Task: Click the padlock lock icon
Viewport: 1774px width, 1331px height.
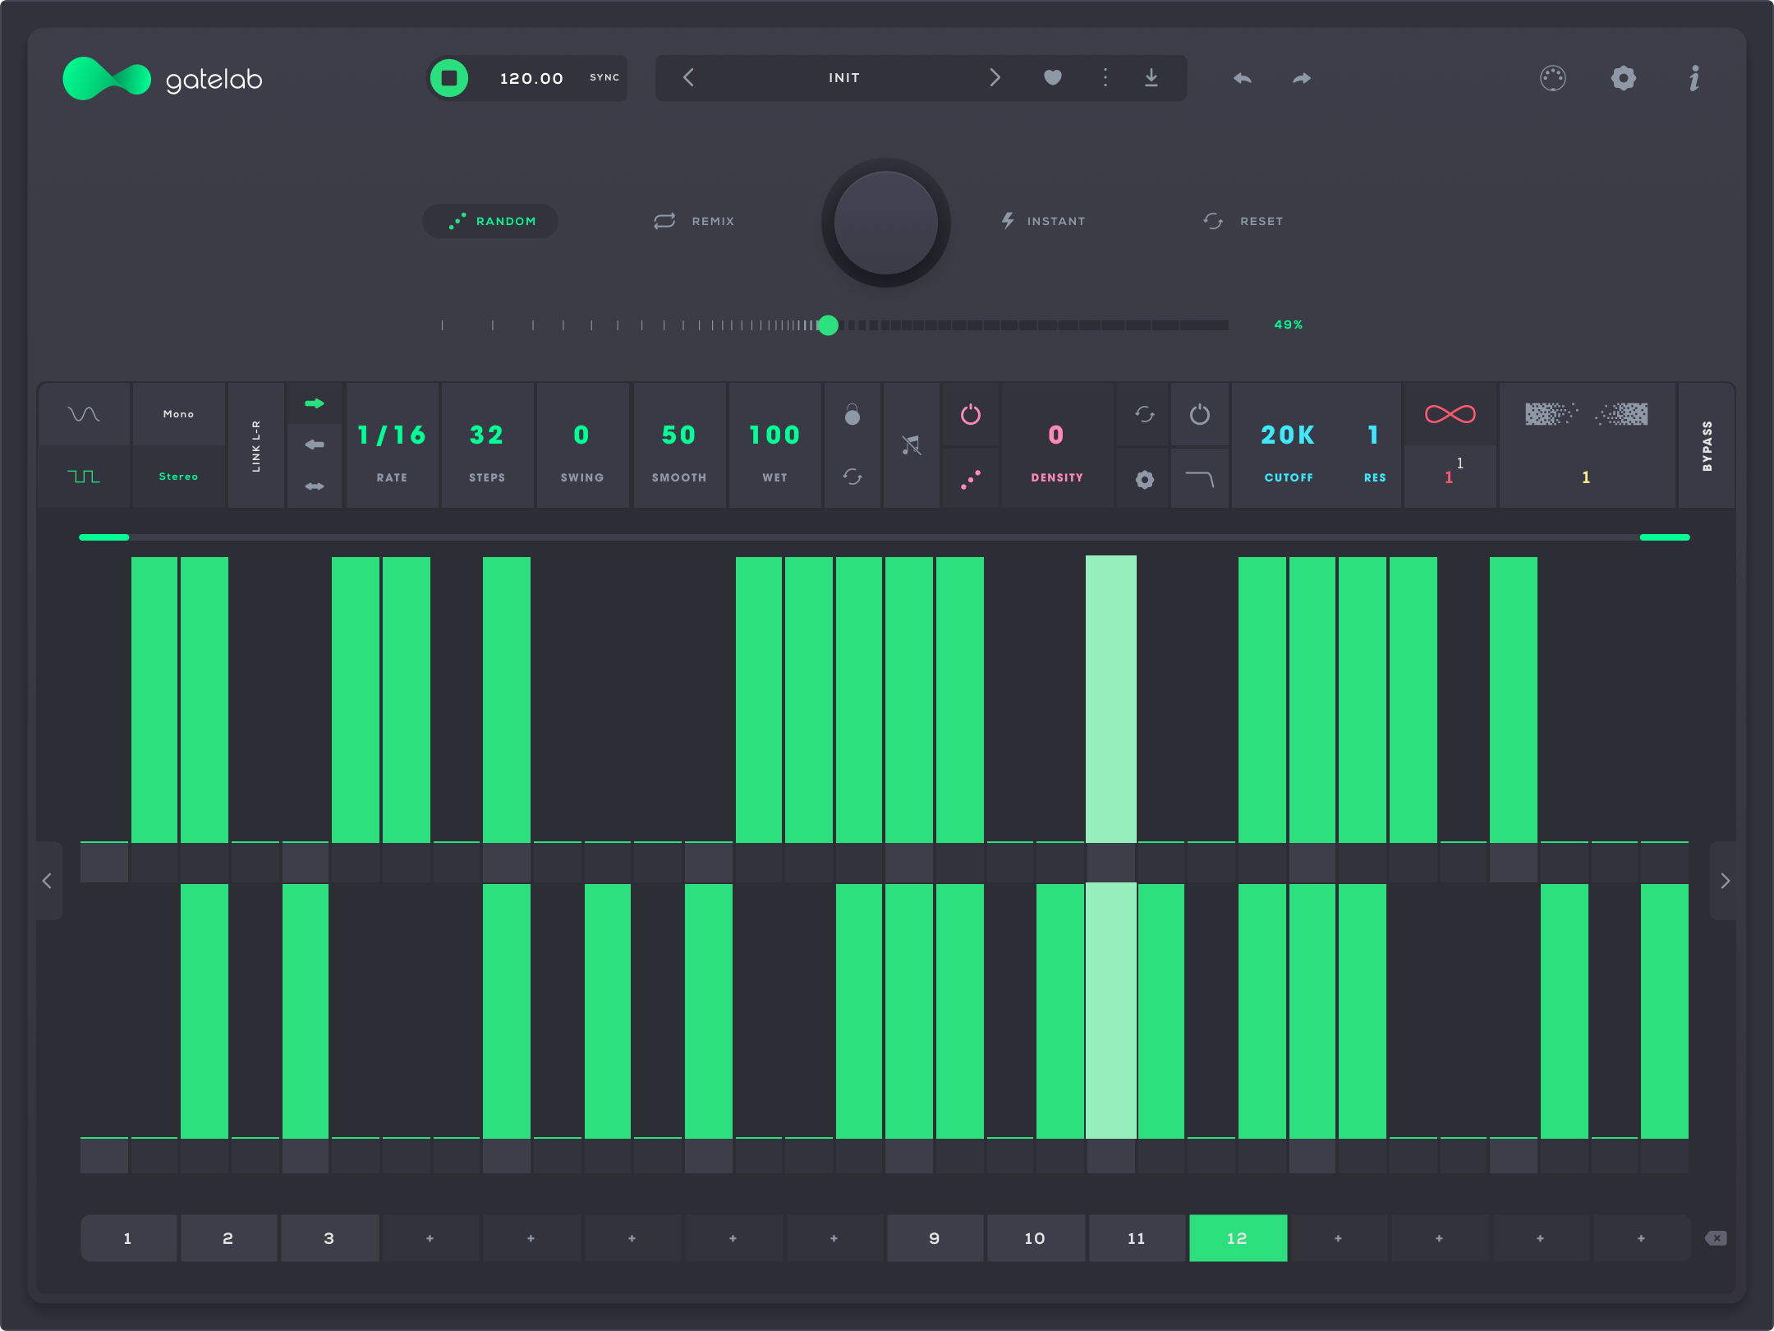Action: (853, 416)
